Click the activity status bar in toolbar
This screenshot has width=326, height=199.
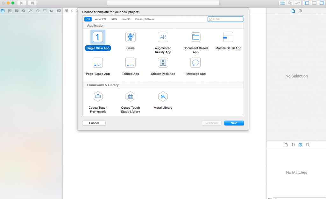coord(163,3)
